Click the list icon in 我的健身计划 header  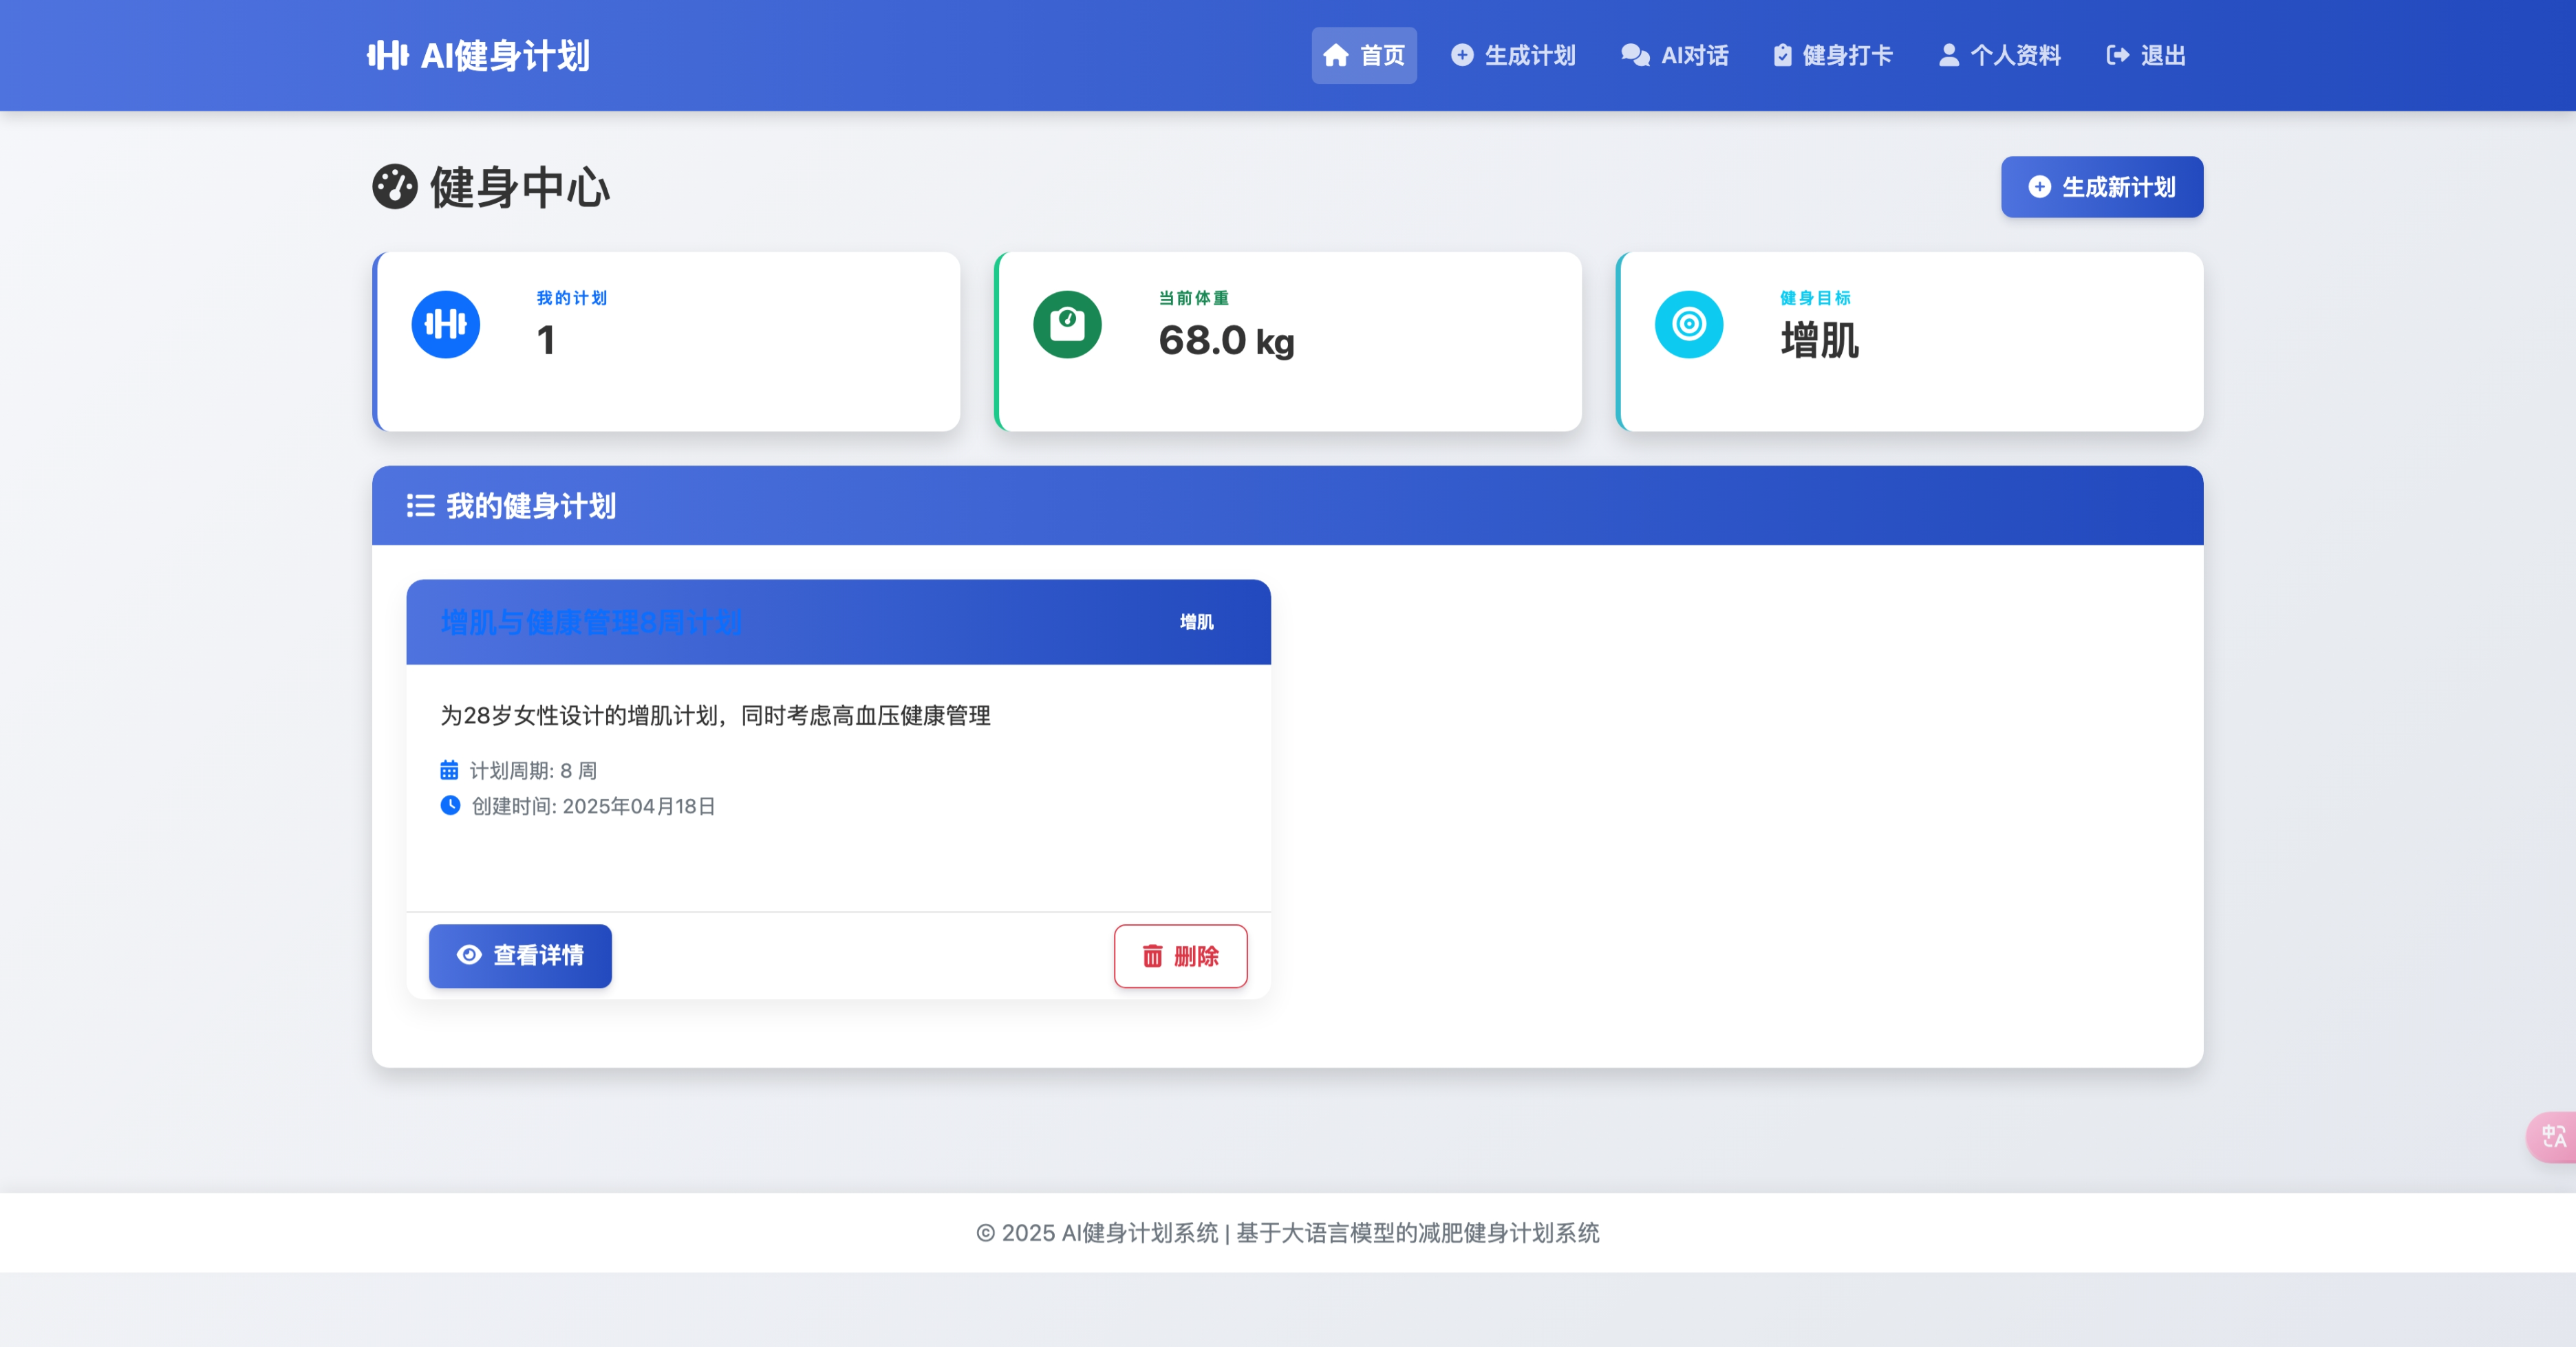[420, 505]
